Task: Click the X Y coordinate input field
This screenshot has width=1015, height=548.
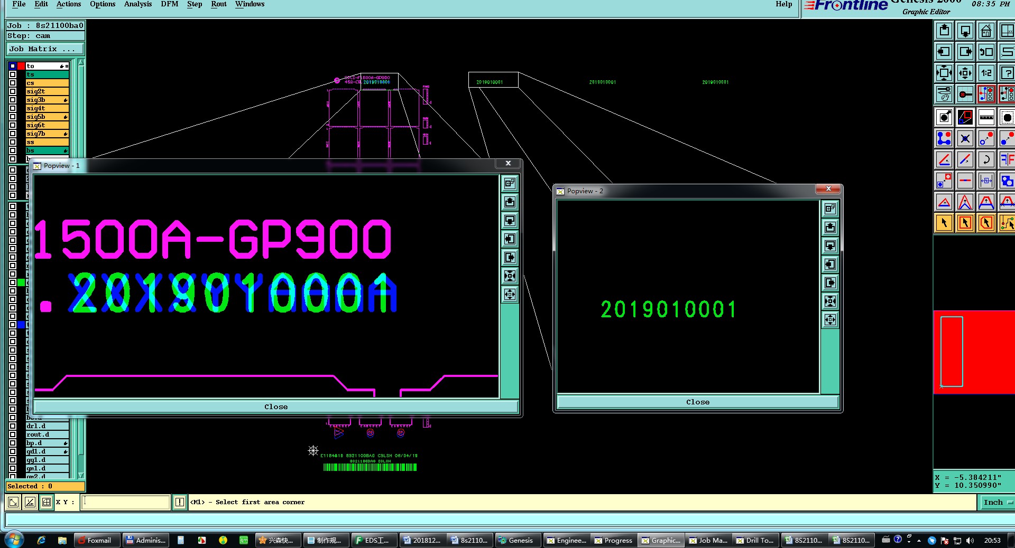Action: coord(125,502)
